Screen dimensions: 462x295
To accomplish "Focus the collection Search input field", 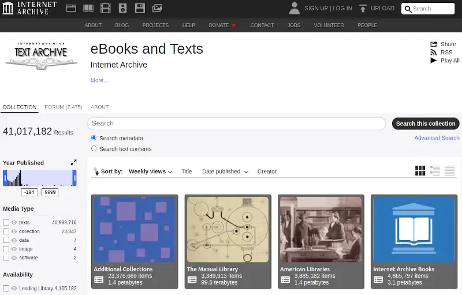I will pyautogui.click(x=236, y=124).
